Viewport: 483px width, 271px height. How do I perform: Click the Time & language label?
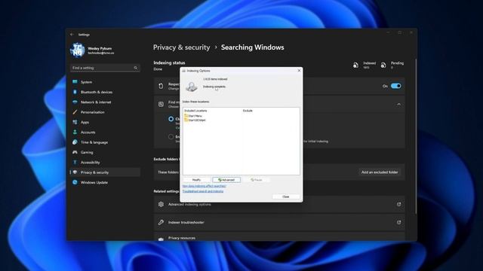tap(94, 142)
